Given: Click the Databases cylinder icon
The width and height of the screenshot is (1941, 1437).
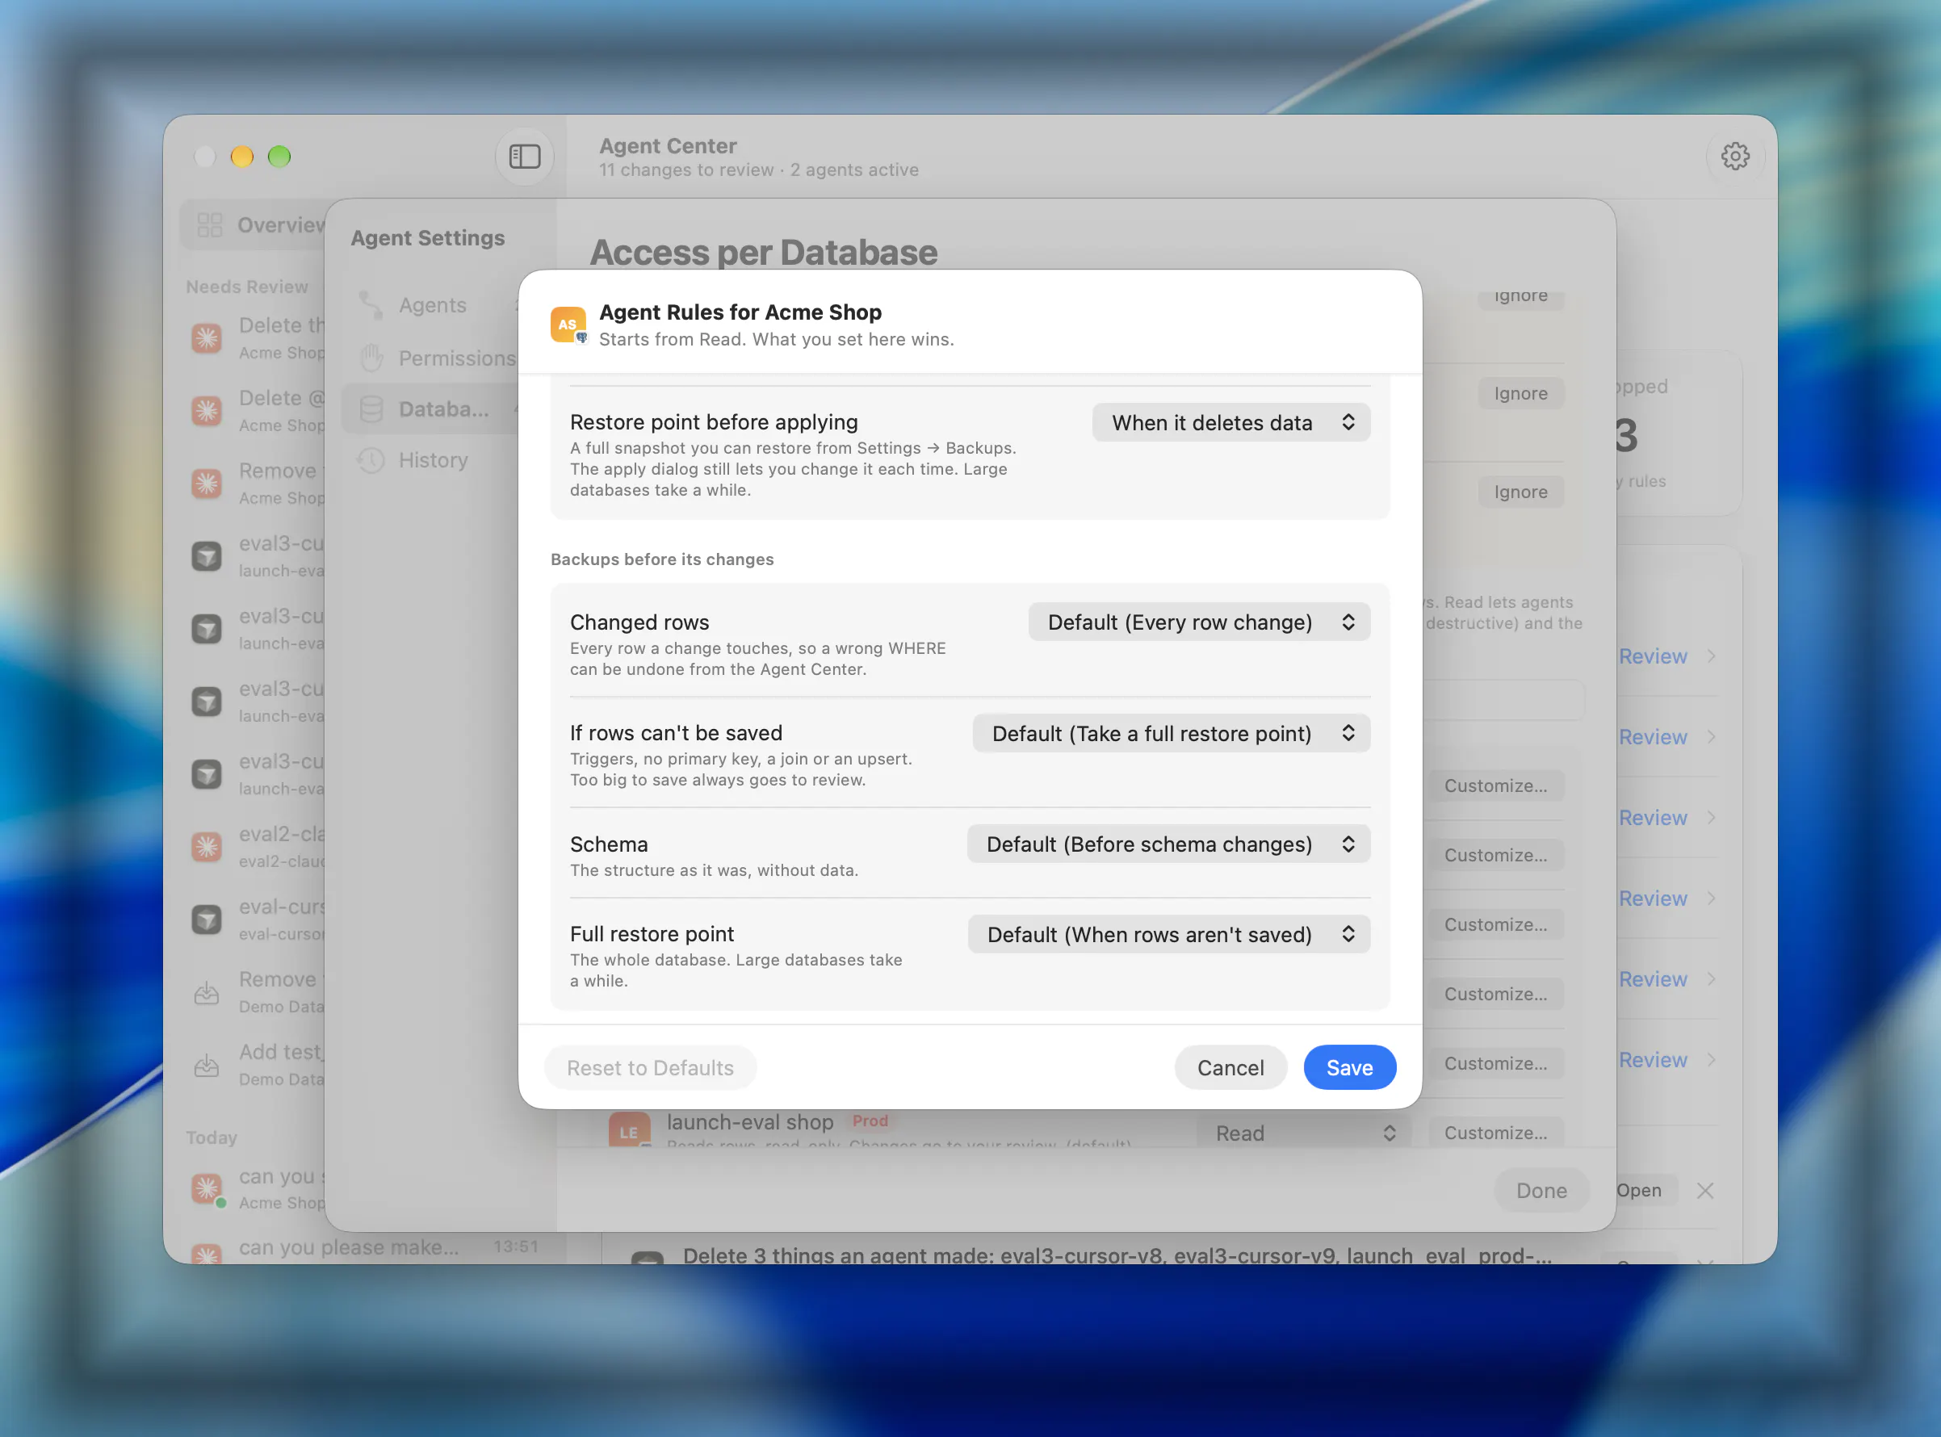Looking at the screenshot, I should [x=371, y=408].
